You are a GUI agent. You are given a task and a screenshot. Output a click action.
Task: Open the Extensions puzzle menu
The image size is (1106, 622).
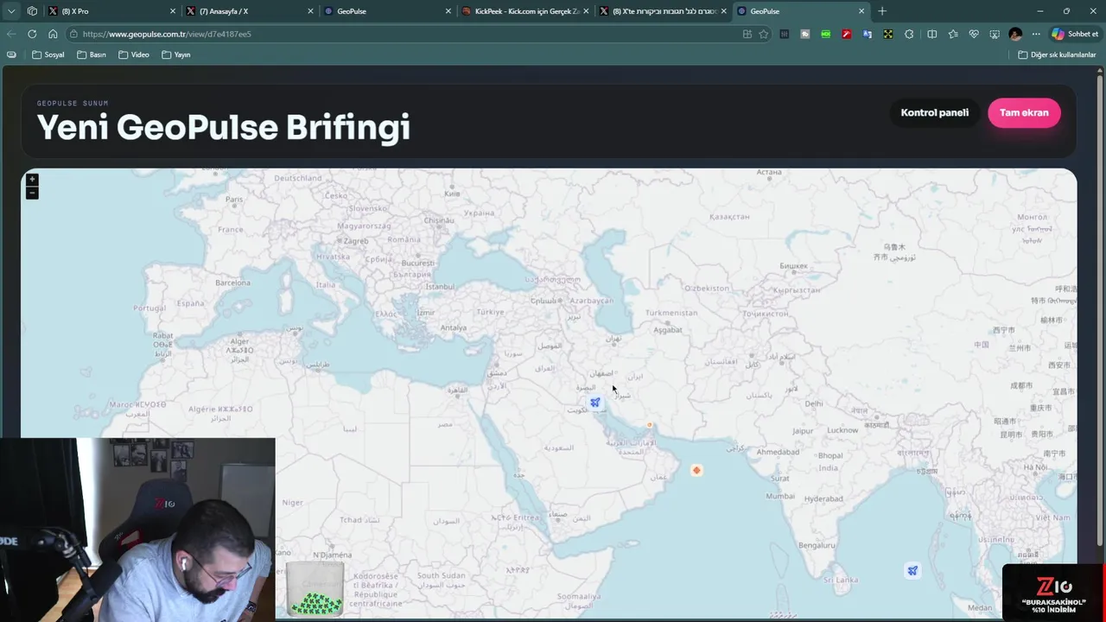[x=909, y=34]
